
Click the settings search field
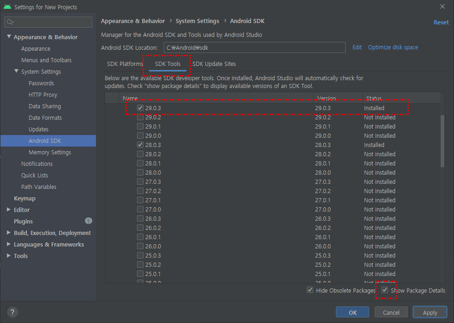[48, 22]
